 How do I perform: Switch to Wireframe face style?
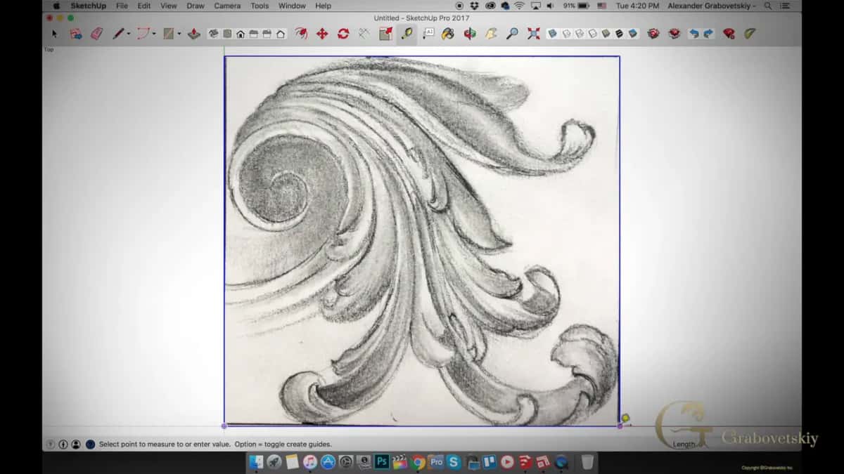point(578,34)
